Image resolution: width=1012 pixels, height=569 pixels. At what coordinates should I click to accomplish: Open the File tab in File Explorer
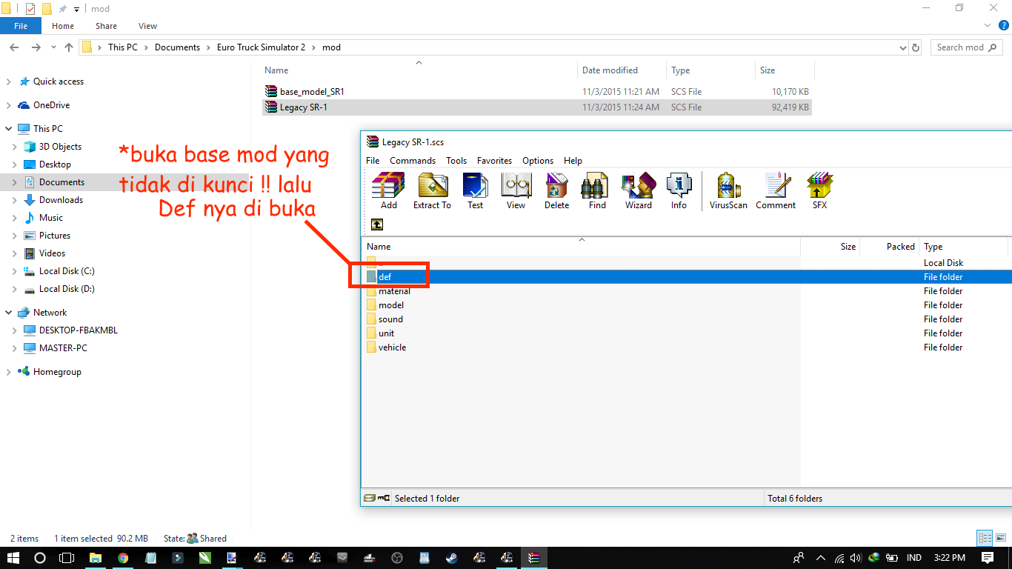pyautogui.click(x=21, y=26)
